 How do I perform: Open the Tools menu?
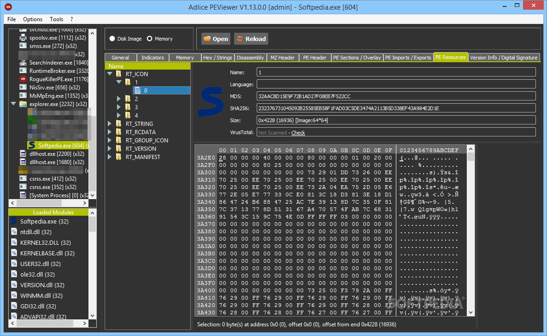pos(57,19)
